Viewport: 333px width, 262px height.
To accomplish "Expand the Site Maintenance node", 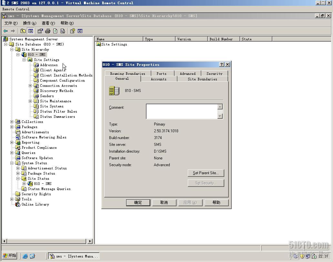I will pos(30,101).
